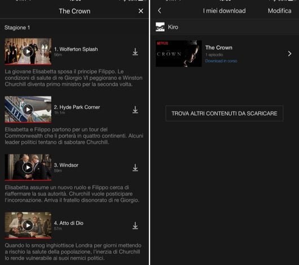299x265 pixels.
Task: Close The Crown episode list
Action: coord(140,11)
